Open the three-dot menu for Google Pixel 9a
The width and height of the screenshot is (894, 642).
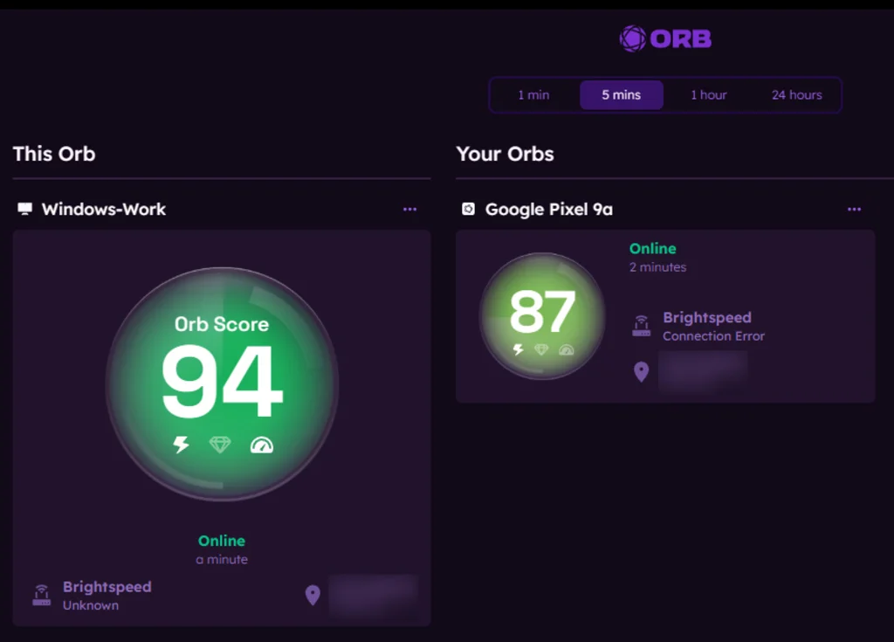point(854,209)
